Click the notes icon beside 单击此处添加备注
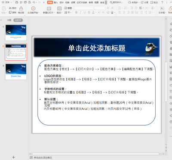 (x=31, y=157)
